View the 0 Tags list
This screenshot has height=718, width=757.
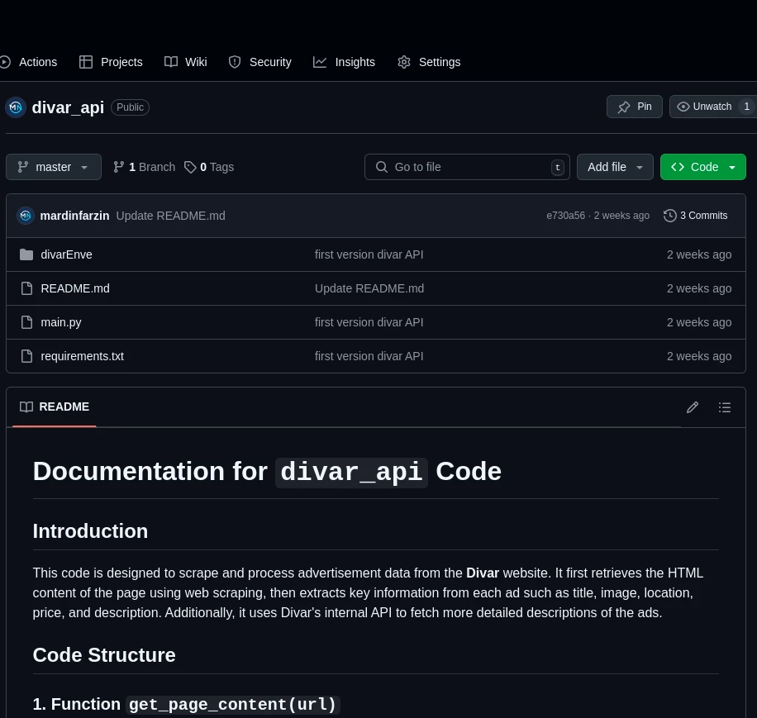click(x=209, y=167)
